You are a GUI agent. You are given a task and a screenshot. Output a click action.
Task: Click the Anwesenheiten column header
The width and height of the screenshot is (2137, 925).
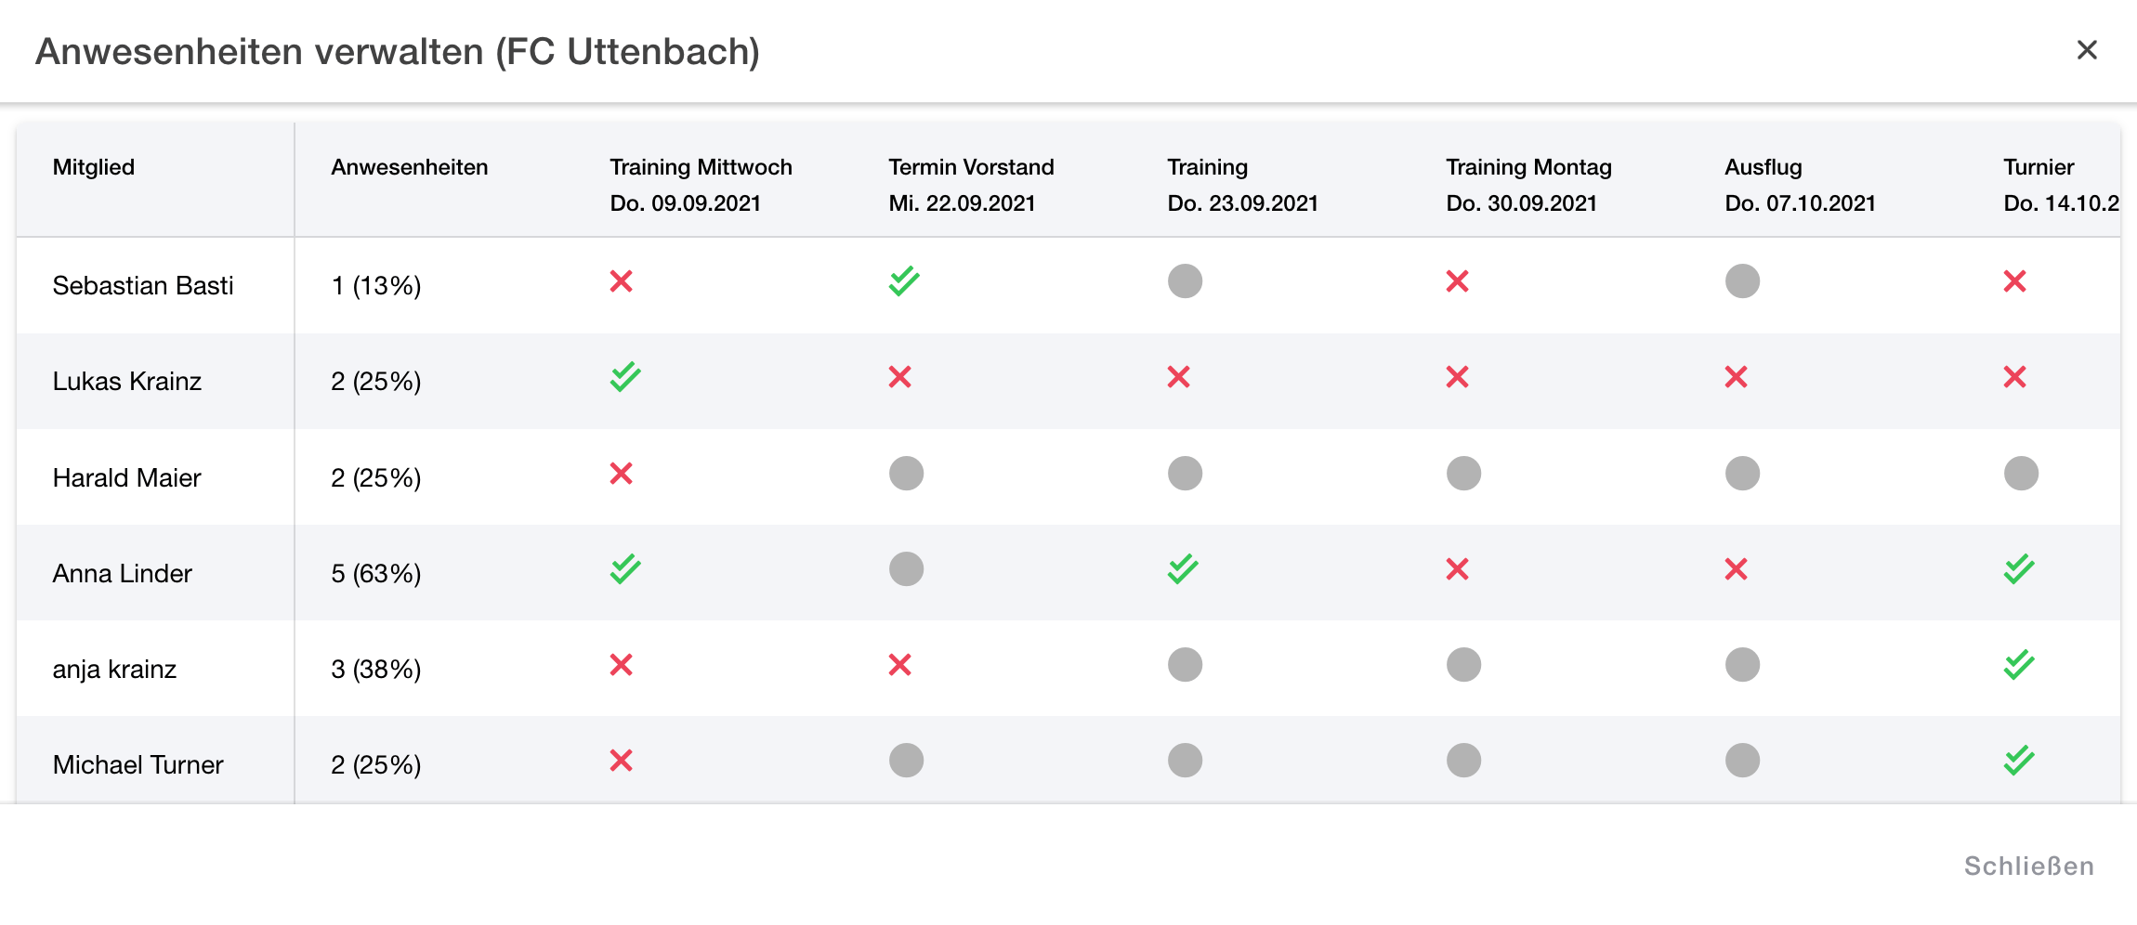[409, 167]
